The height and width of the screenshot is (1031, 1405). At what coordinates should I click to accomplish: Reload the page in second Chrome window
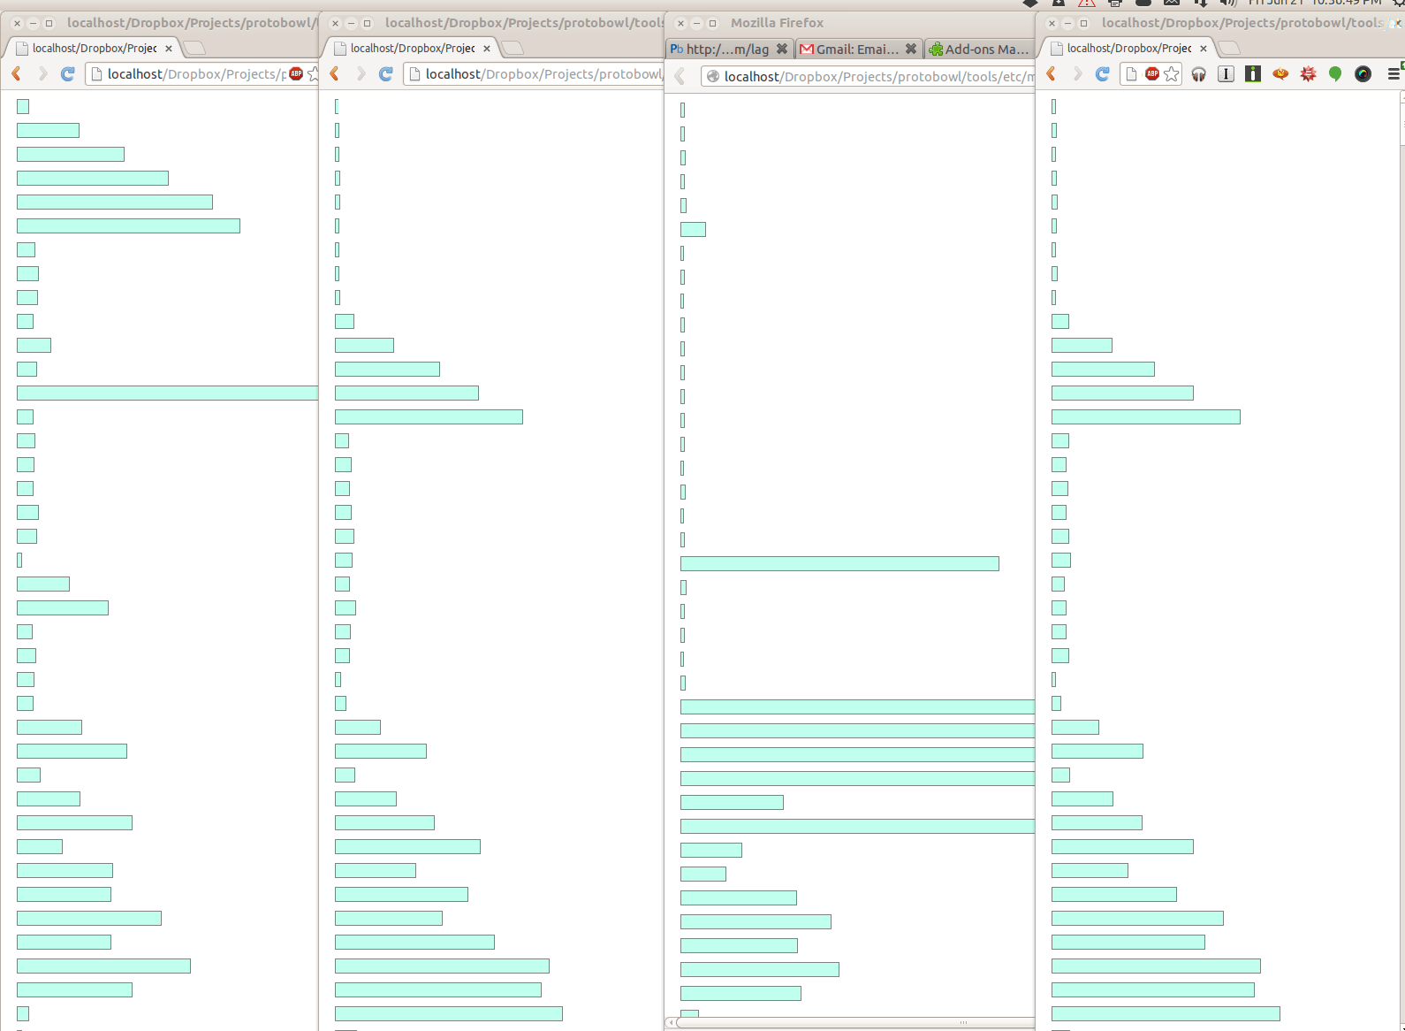[x=386, y=74]
